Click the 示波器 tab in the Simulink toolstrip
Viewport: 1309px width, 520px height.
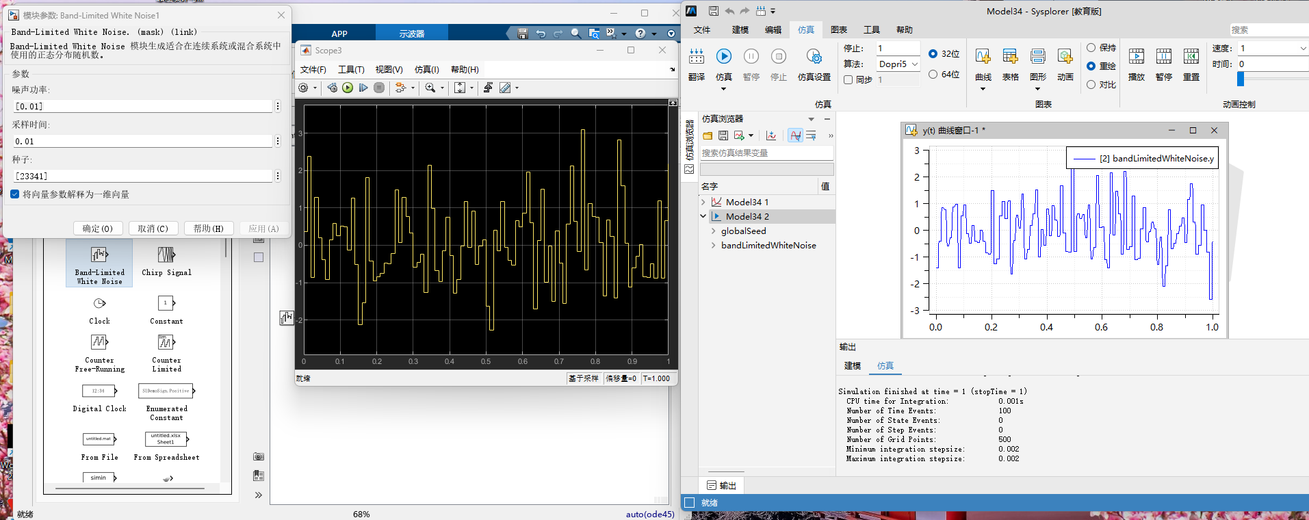pyautogui.click(x=412, y=34)
